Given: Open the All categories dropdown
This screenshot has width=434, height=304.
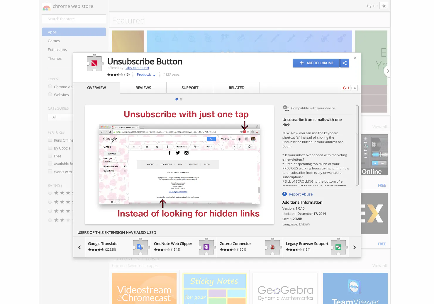Looking at the screenshot, I should (60, 117).
